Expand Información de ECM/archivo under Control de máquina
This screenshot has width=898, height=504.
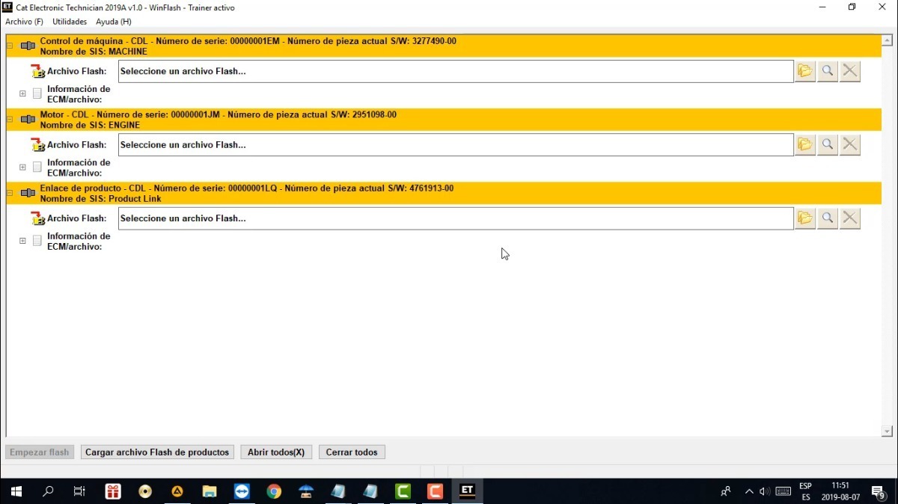(22, 93)
